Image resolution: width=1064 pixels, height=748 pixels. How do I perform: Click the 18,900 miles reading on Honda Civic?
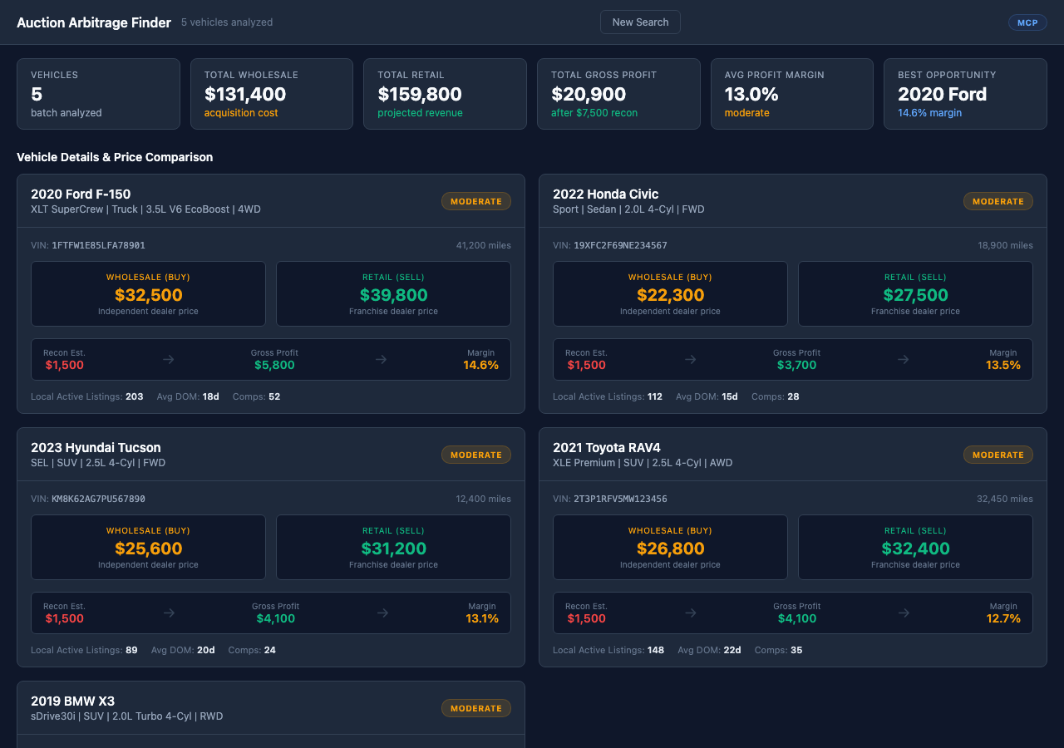coord(1005,246)
